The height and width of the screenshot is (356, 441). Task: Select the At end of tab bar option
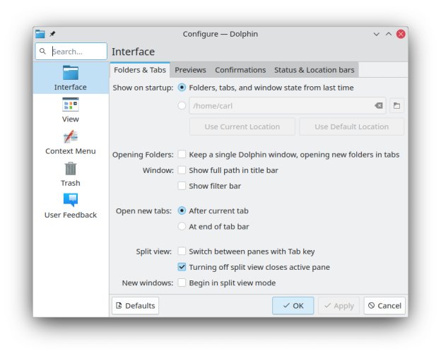point(182,227)
